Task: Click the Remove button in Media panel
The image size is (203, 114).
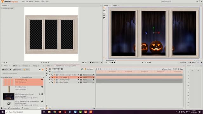Action: pos(25,108)
